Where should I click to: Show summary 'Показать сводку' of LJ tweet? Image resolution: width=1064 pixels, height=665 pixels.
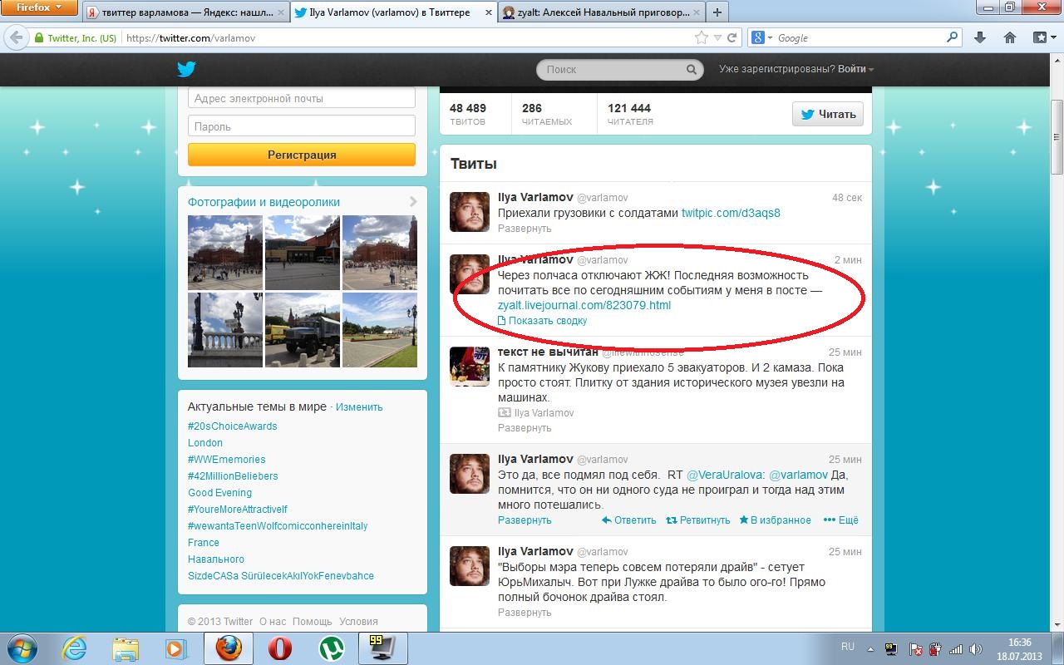coord(542,321)
